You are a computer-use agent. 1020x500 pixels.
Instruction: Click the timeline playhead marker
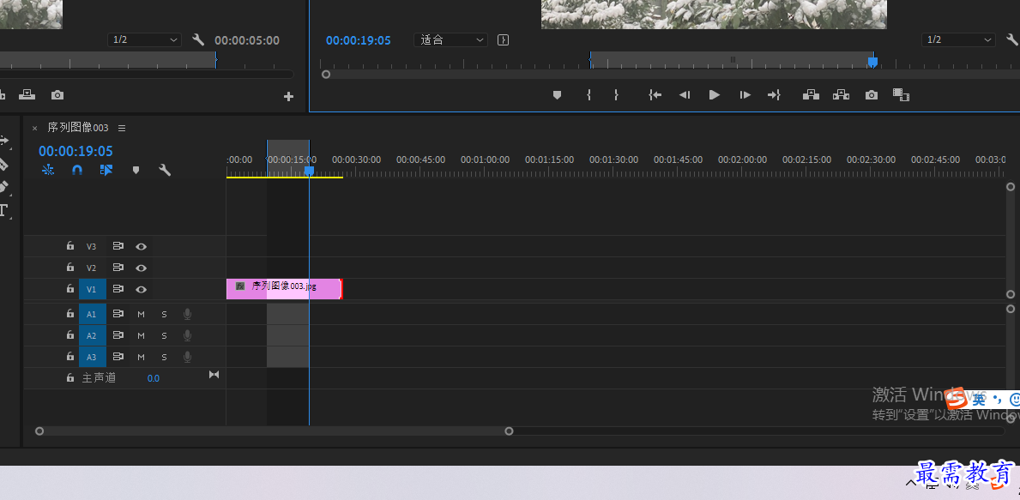pos(310,171)
